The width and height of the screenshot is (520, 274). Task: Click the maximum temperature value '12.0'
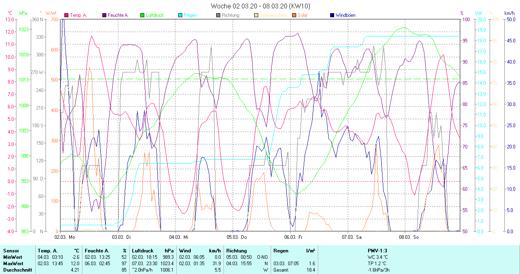(x=76, y=264)
